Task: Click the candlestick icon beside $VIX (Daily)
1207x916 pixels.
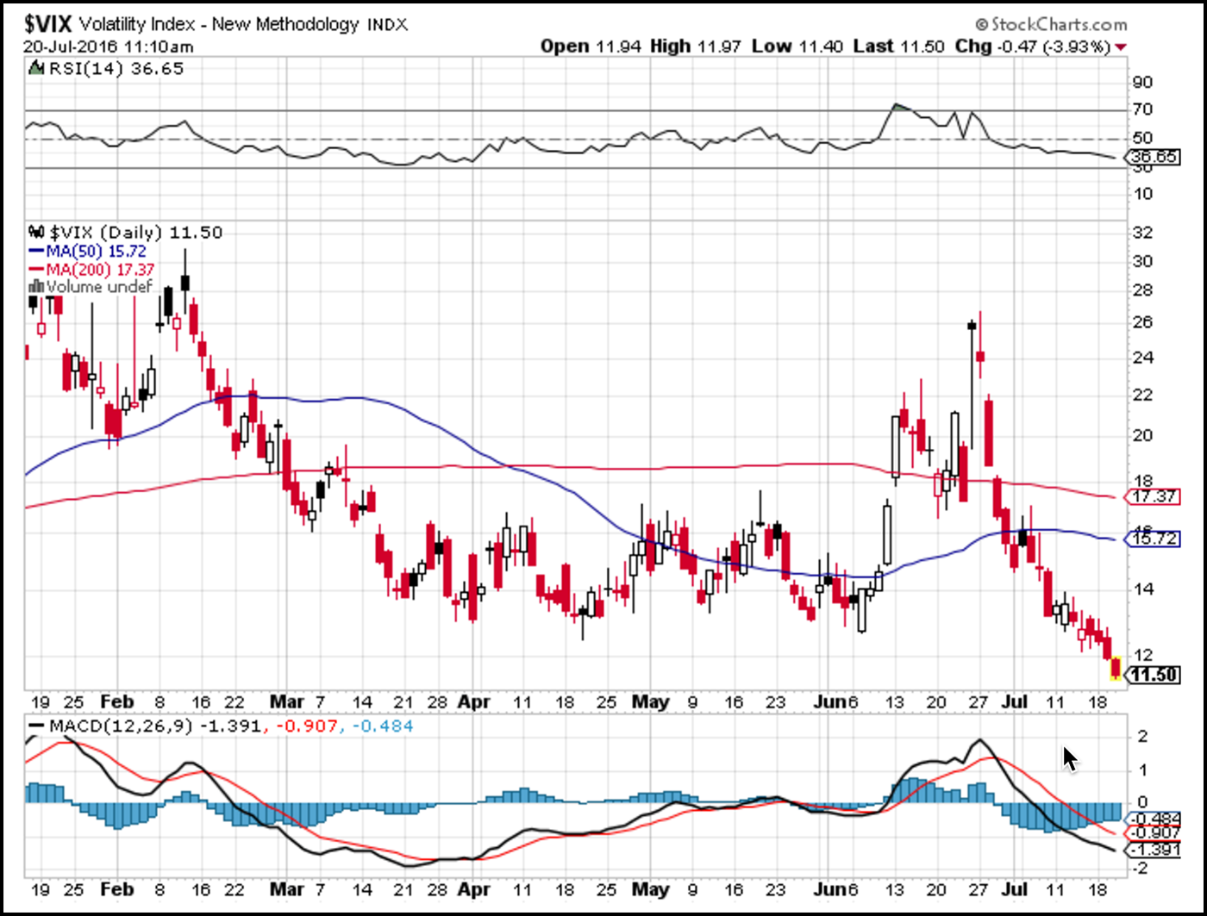Action: click(36, 232)
